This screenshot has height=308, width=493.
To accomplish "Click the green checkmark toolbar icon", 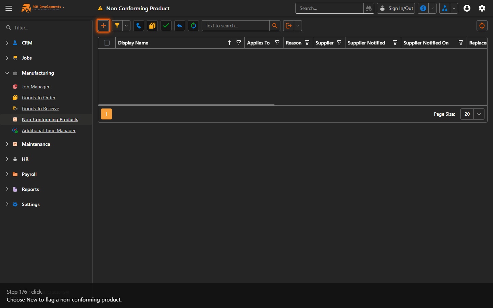I will (x=166, y=26).
